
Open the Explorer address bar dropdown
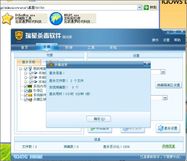(139, 7)
